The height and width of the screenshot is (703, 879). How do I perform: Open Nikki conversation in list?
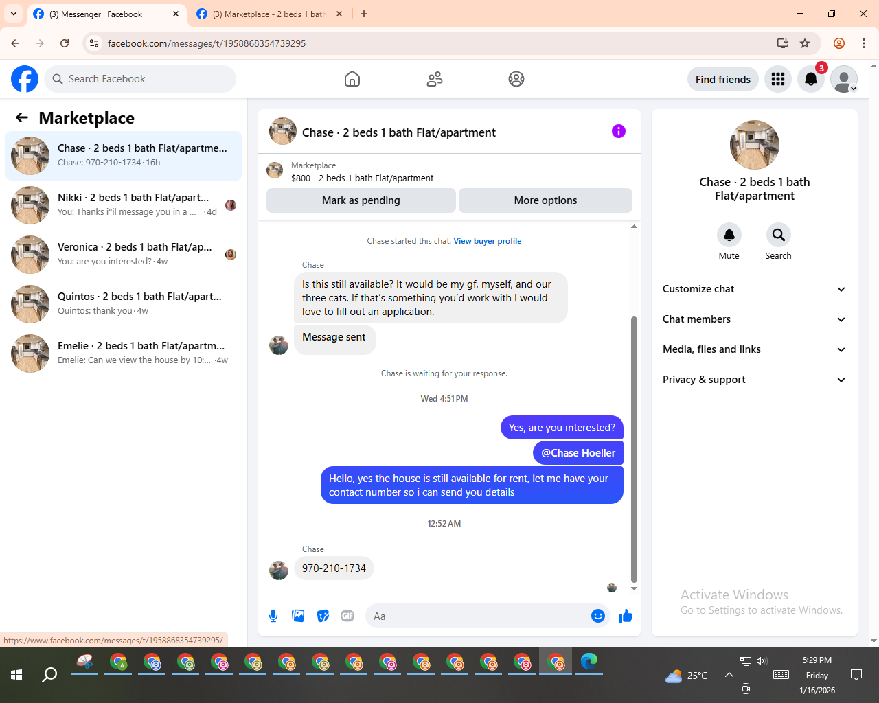(124, 205)
